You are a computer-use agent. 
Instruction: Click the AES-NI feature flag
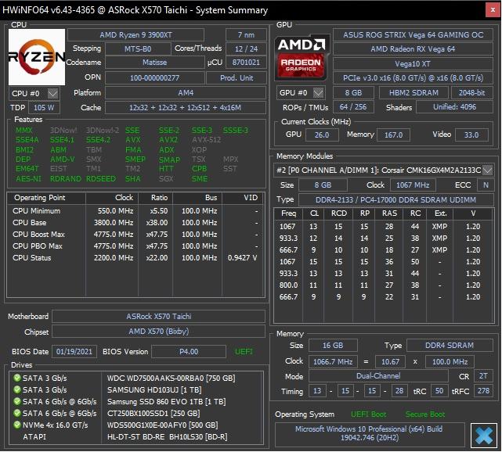coord(28,179)
